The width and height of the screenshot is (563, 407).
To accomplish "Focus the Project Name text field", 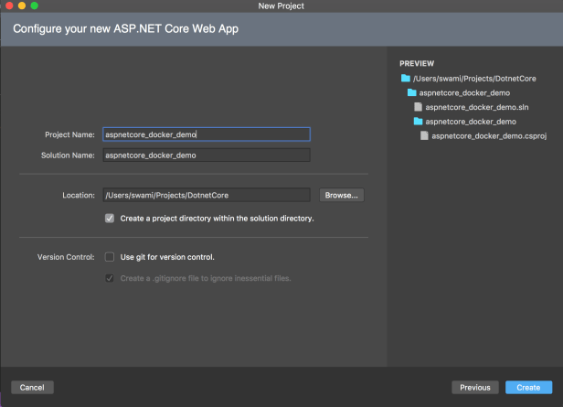I will [x=206, y=134].
